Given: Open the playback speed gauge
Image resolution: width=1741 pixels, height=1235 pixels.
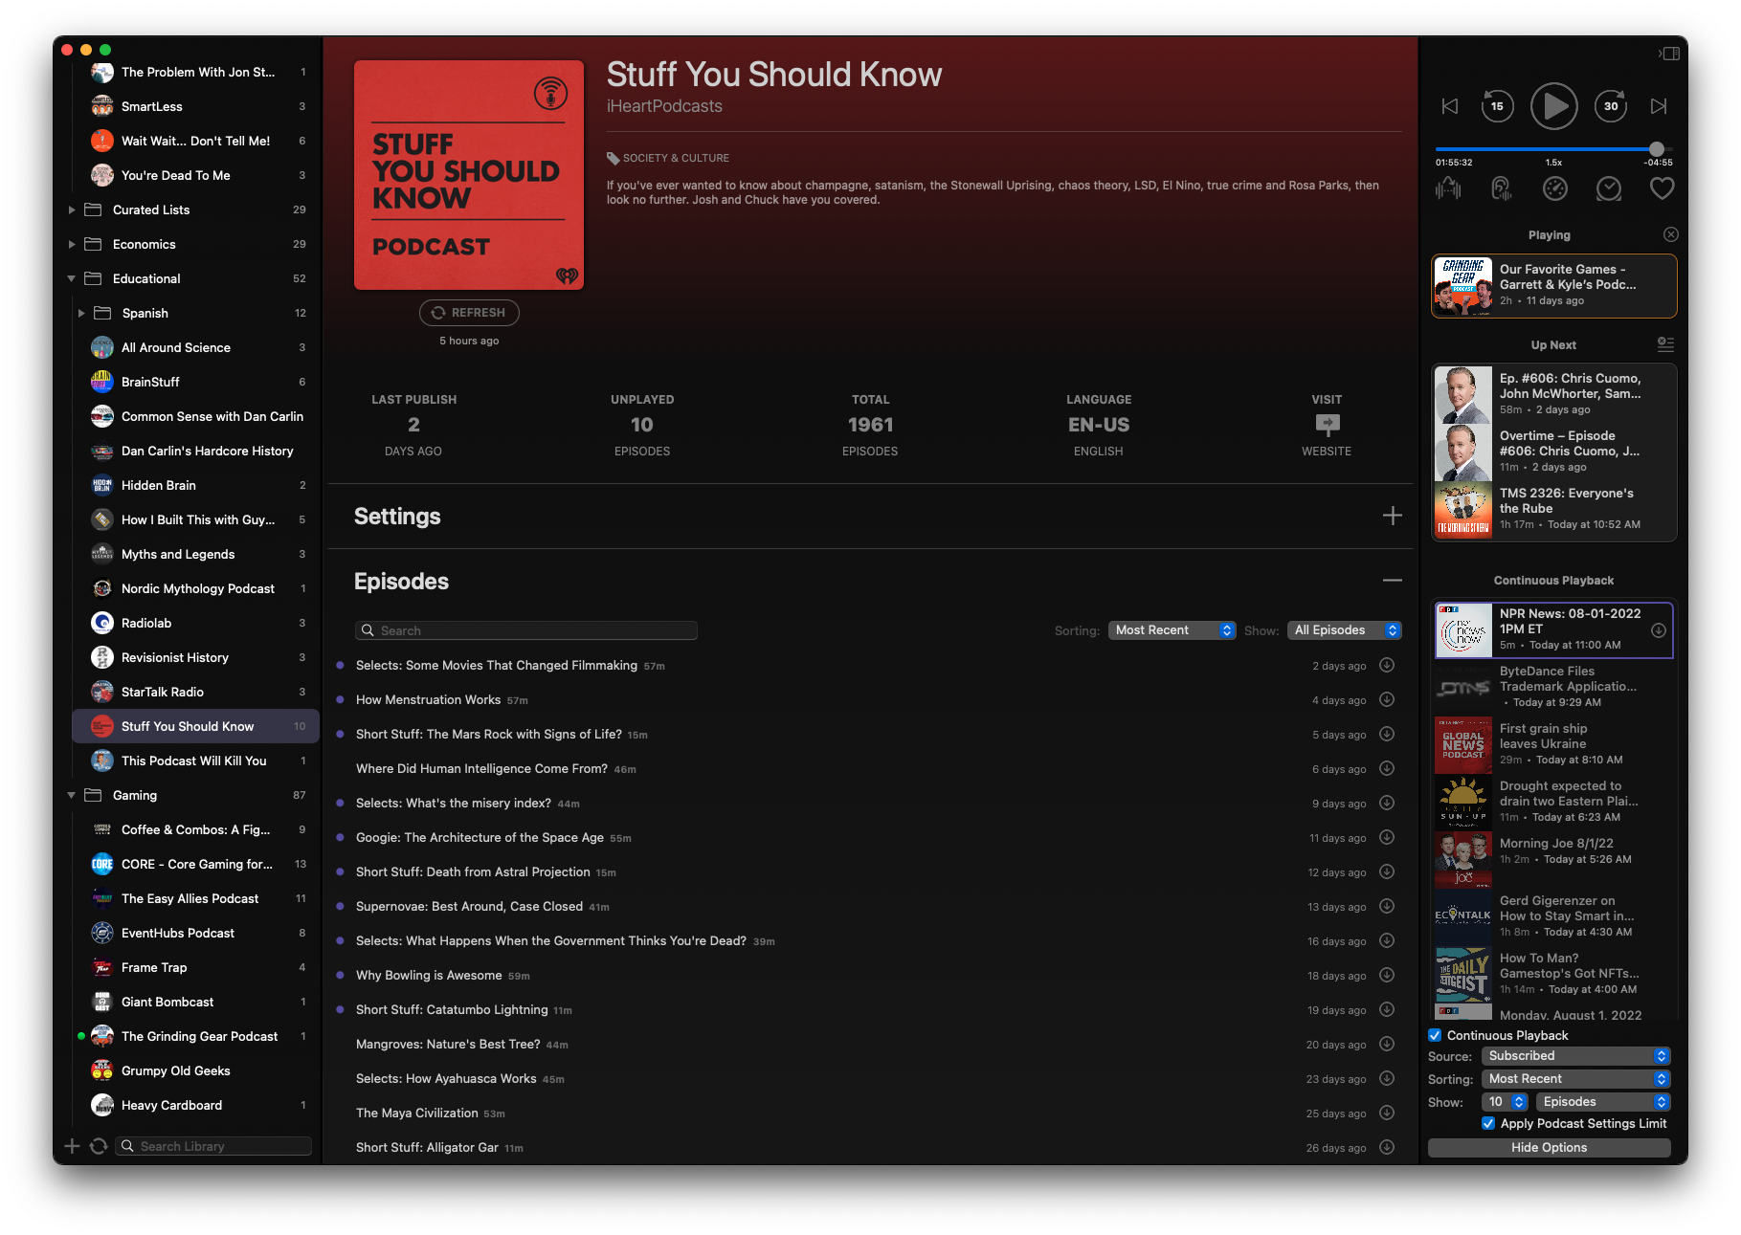Looking at the screenshot, I should (1555, 188).
